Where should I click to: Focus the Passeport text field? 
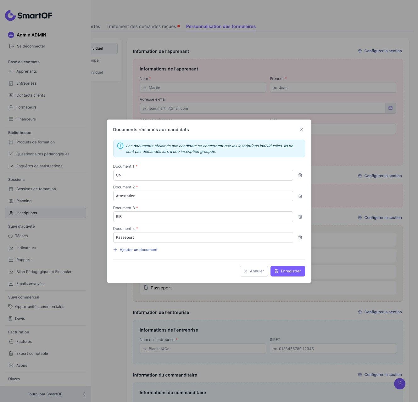pos(203,237)
